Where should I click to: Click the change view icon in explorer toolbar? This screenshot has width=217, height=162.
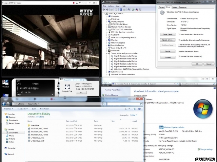click(x=126, y=109)
